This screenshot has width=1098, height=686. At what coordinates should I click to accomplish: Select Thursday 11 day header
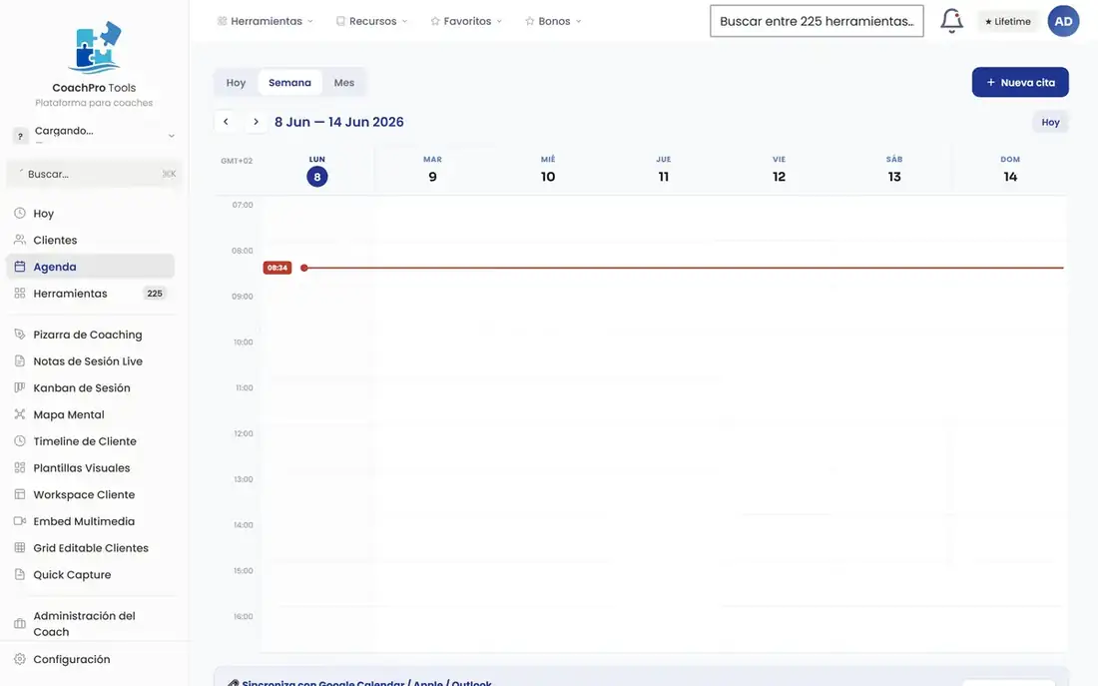664,170
